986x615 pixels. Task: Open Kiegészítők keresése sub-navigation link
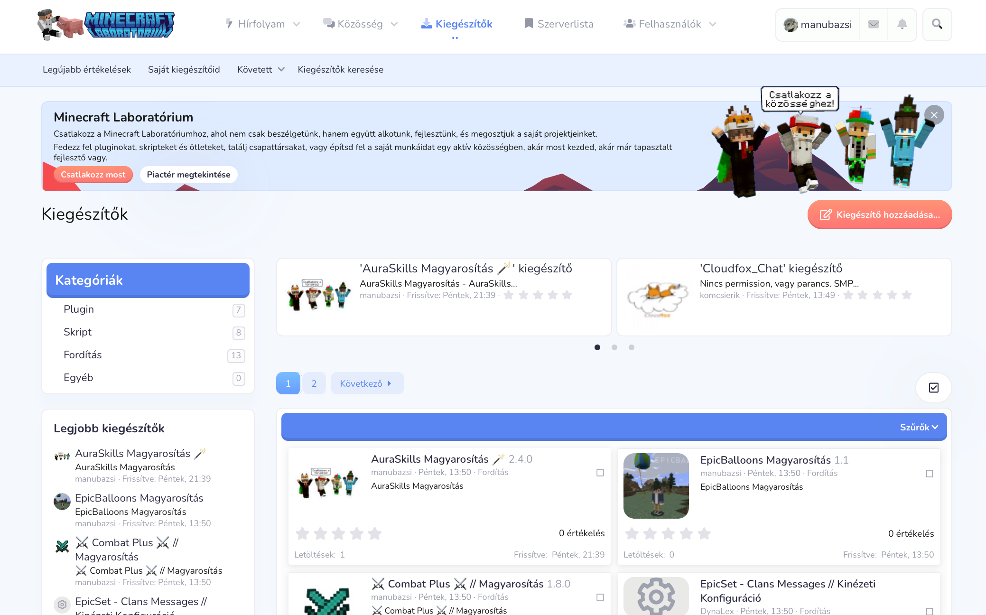point(341,70)
